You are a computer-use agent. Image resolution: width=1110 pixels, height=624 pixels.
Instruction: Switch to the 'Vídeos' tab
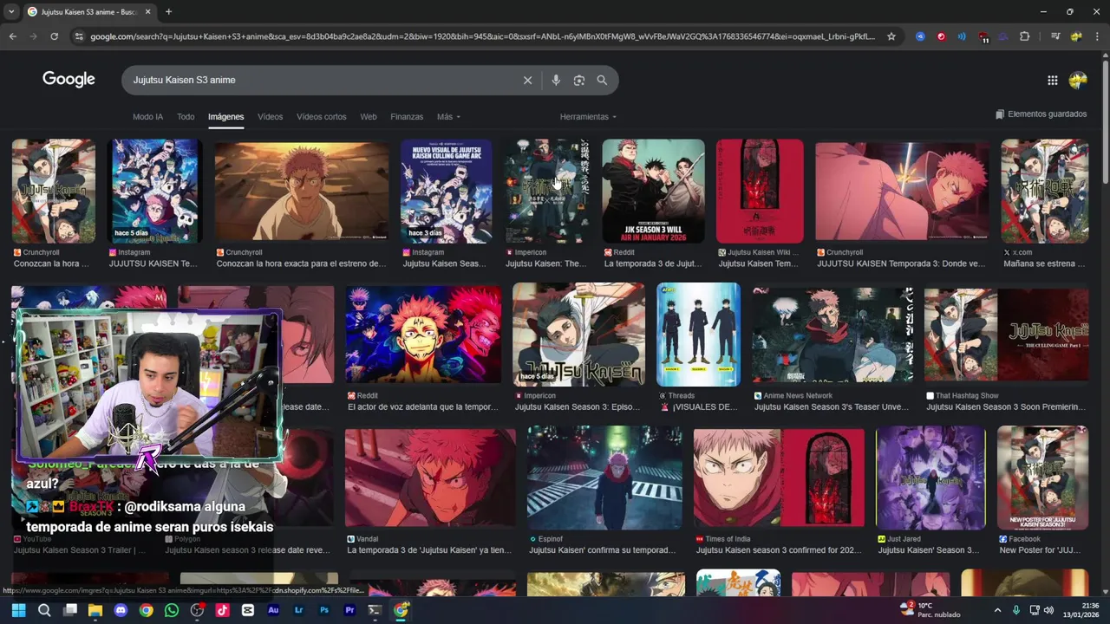pyautogui.click(x=270, y=117)
